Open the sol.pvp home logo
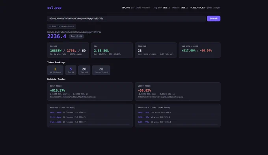This screenshot has width=268, height=155. click(54, 8)
